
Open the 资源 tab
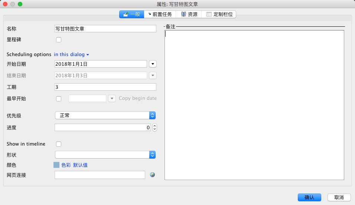point(189,14)
